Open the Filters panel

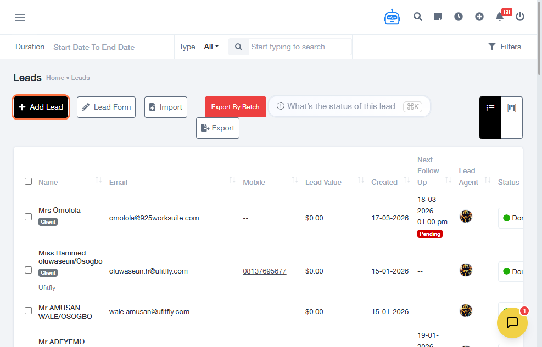coord(504,47)
